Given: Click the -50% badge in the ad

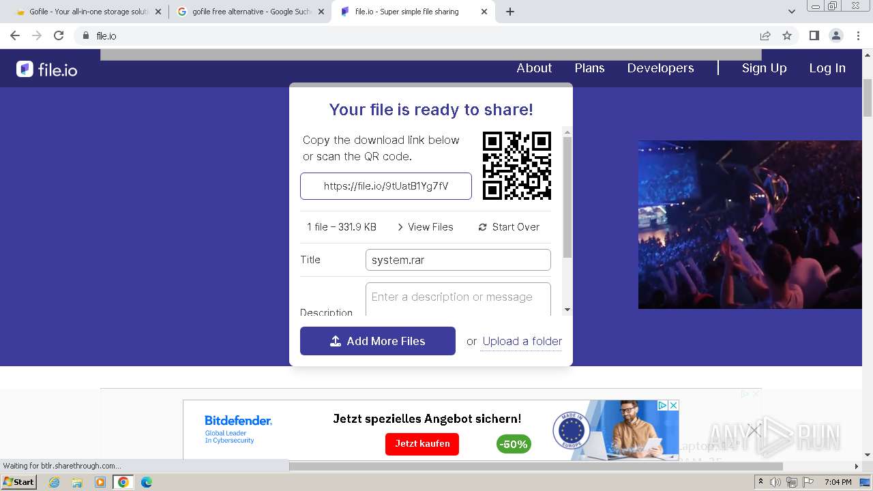Looking at the screenshot, I should [x=514, y=445].
